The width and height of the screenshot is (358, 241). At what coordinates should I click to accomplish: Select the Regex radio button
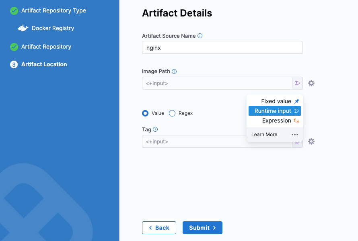click(x=172, y=113)
